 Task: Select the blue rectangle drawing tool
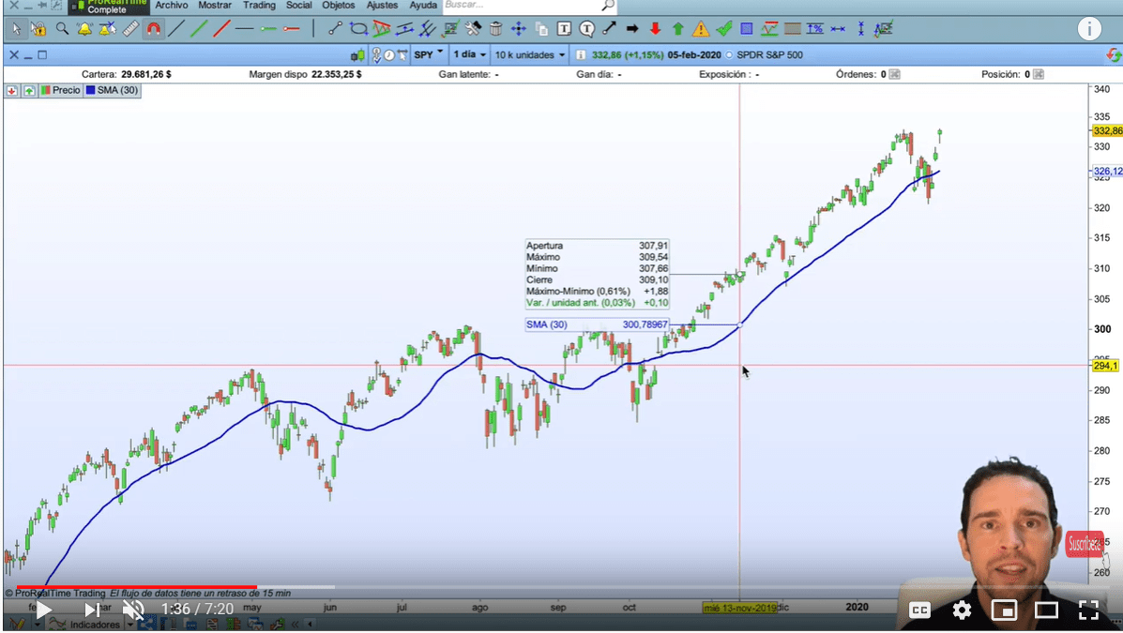[747, 29]
